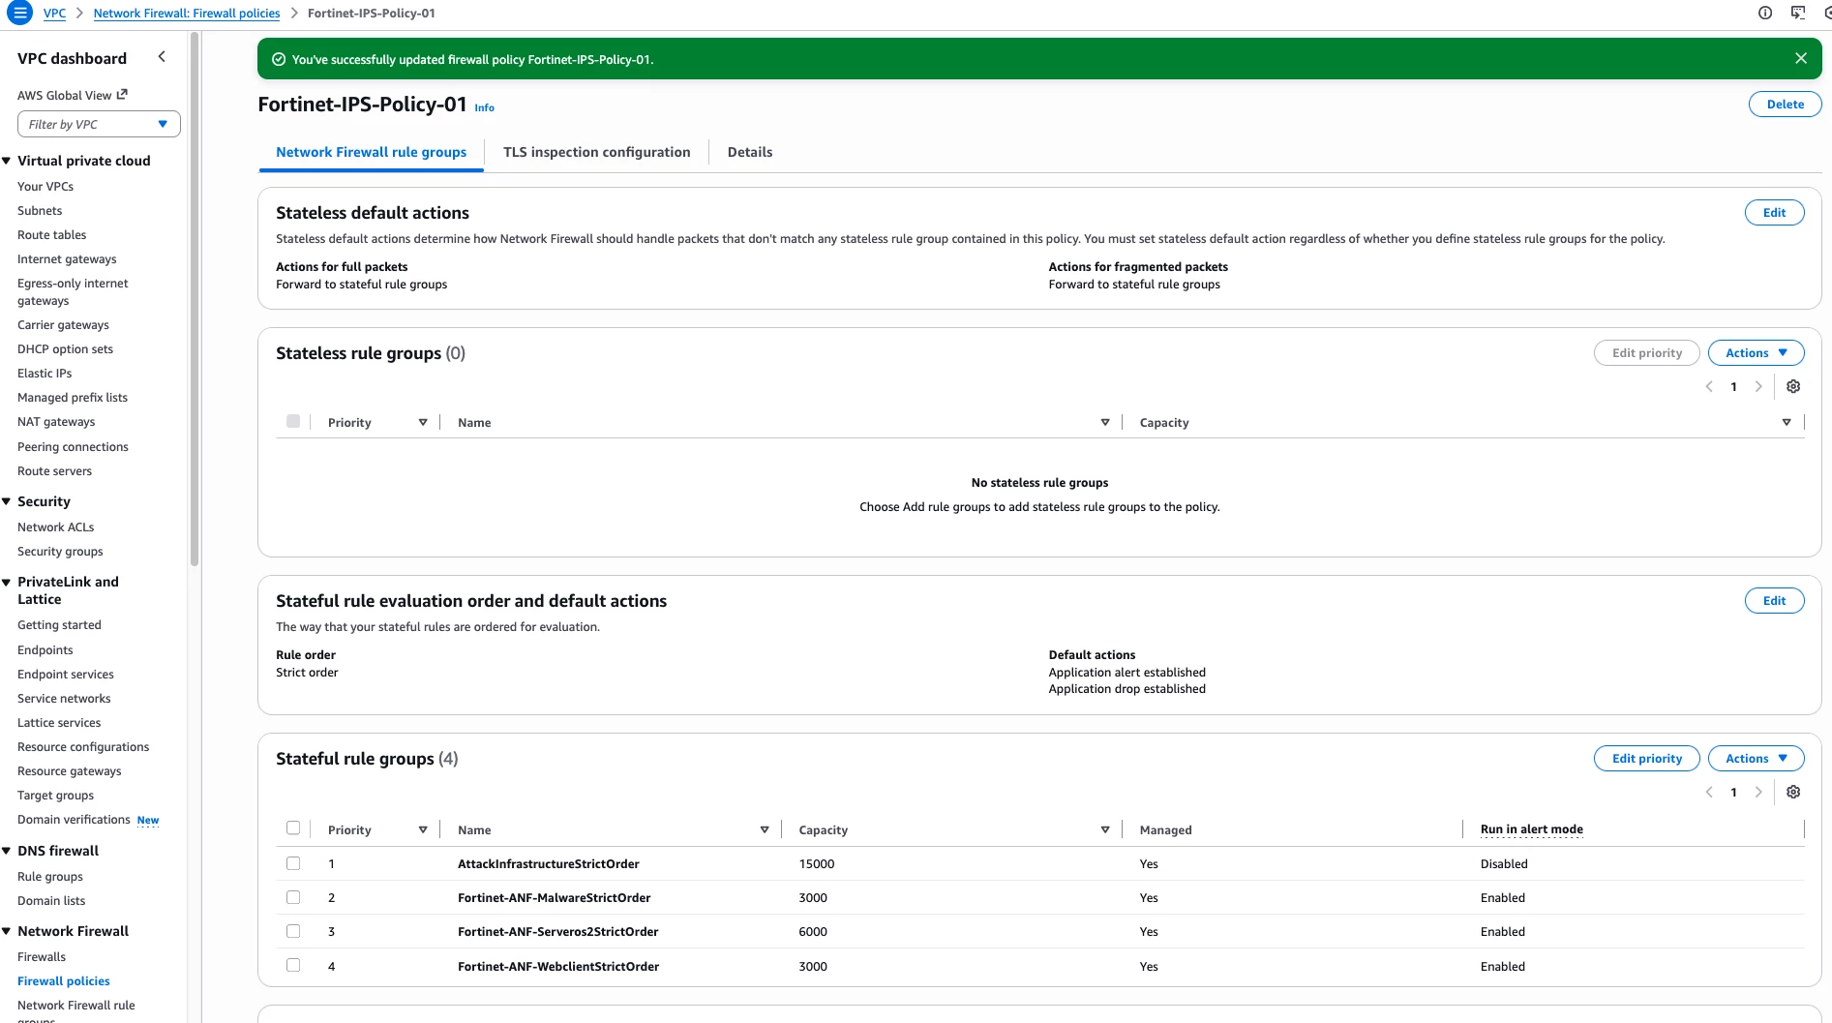Open the Stateless rule groups table settings gear
Image resolution: width=1832 pixels, height=1023 pixels.
(x=1793, y=387)
